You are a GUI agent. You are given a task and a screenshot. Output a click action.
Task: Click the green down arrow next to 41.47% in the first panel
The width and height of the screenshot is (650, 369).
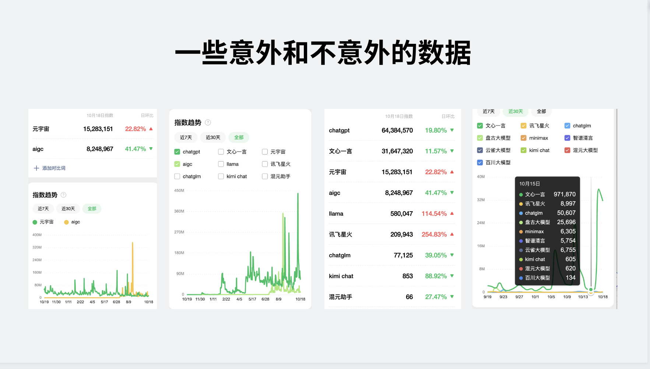[x=151, y=149]
